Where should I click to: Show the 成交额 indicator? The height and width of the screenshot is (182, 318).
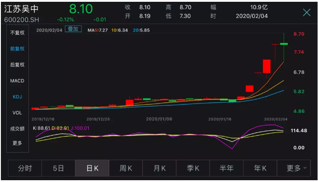pos(17,129)
